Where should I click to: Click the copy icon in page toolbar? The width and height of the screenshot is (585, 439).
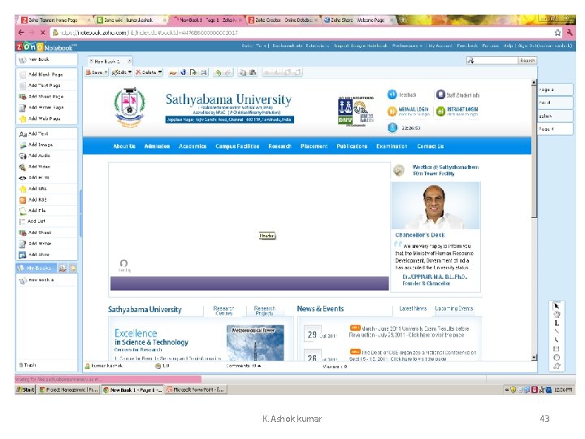click(243, 72)
